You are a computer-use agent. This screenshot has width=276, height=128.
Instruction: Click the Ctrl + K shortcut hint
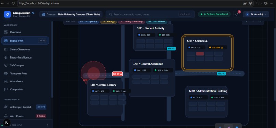click(185, 14)
